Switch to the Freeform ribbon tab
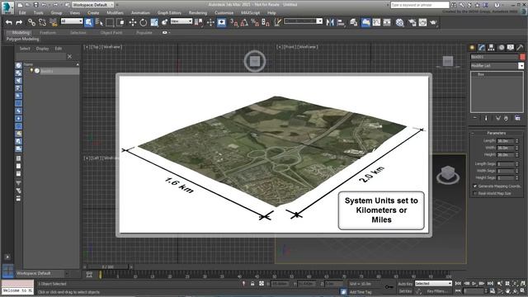Viewport: 528px width, 297px height. tap(48, 33)
